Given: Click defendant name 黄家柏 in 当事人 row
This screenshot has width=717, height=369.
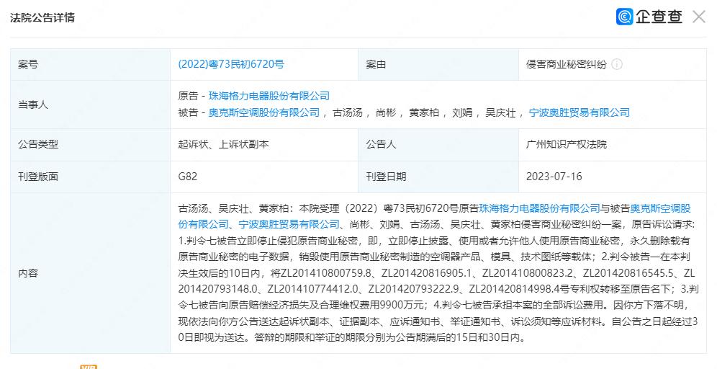Looking at the screenshot, I should point(424,112).
